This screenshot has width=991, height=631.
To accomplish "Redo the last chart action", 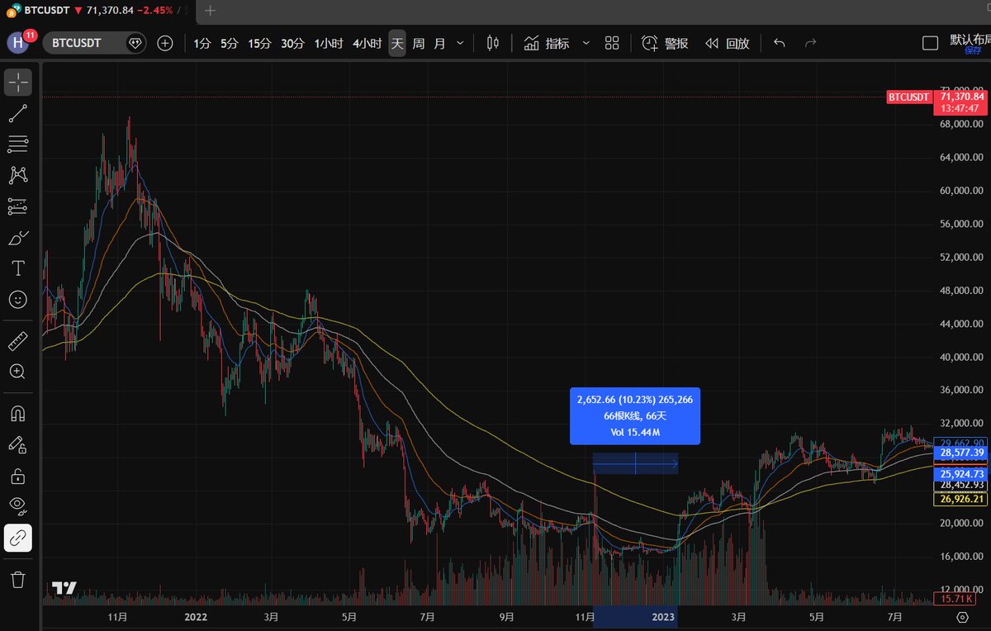I will coord(810,43).
